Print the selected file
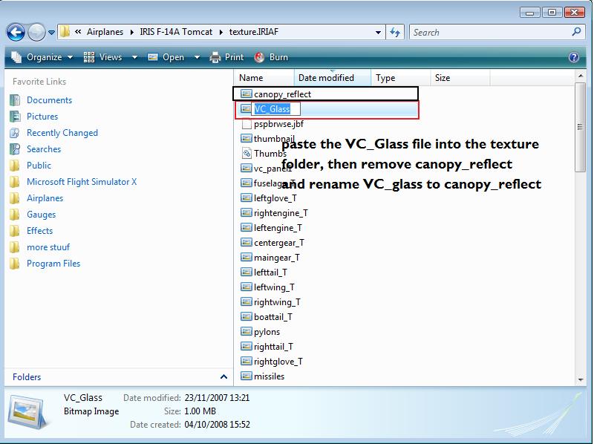The height and width of the screenshot is (444, 594). [x=226, y=57]
